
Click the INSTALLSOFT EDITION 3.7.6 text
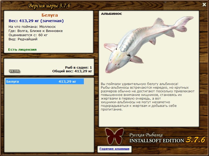coord(167,140)
